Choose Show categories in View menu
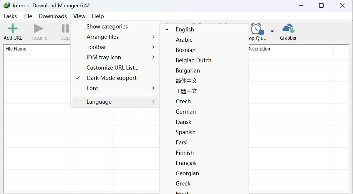 click(115, 26)
